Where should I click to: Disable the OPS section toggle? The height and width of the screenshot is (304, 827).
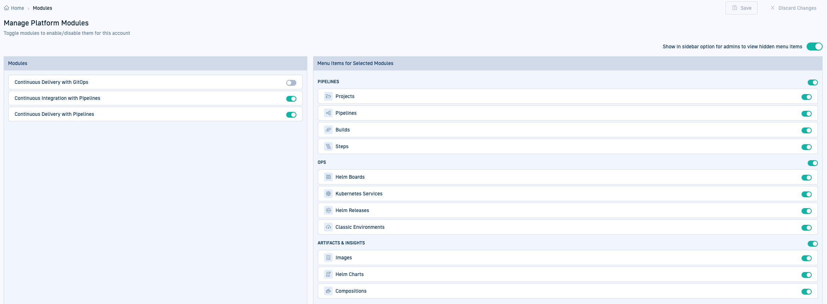pos(812,163)
